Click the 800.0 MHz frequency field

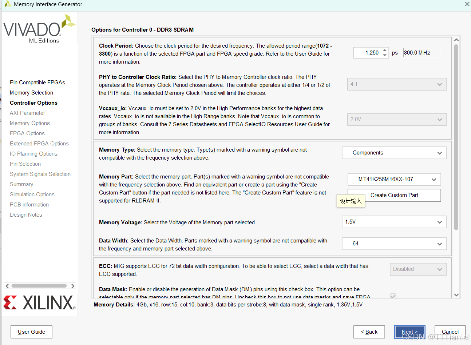(422, 53)
